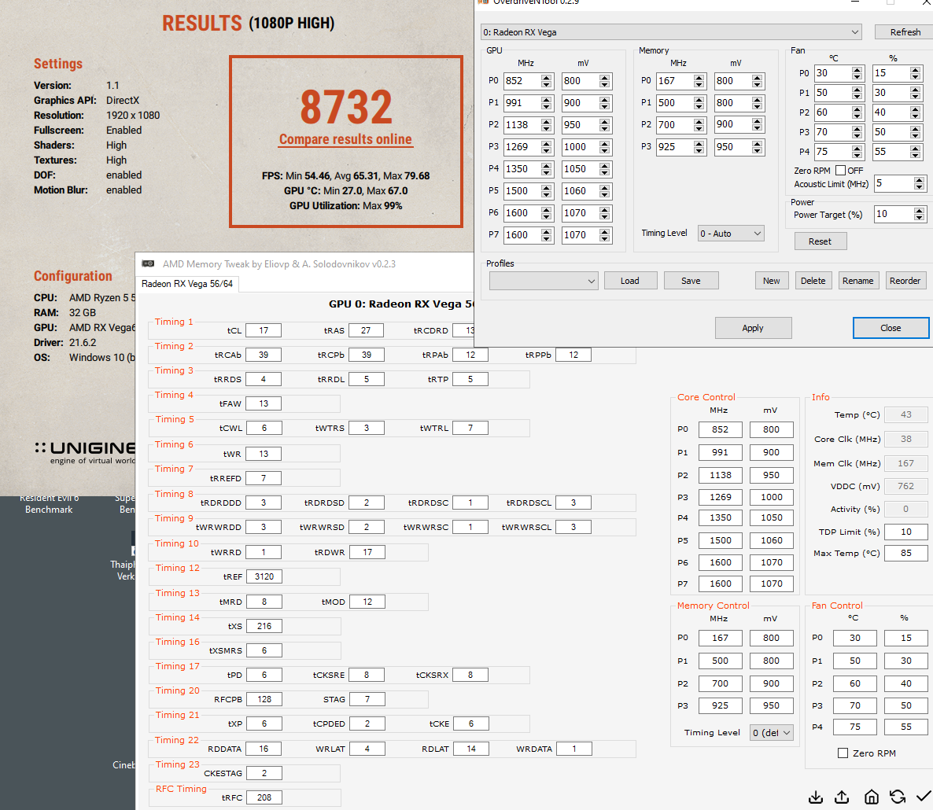Screen dimensions: 933x810
Task: Click the Max Temp field
Action: [x=905, y=553]
